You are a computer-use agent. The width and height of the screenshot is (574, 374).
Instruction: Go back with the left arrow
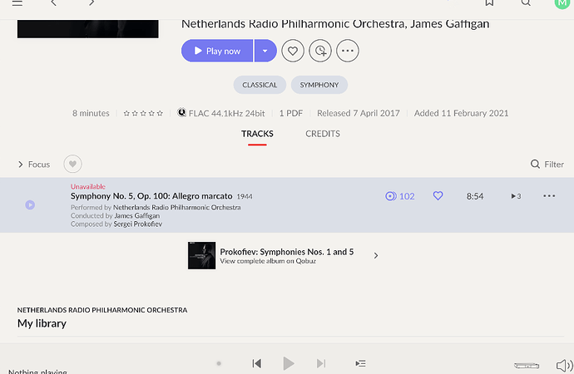54,2
